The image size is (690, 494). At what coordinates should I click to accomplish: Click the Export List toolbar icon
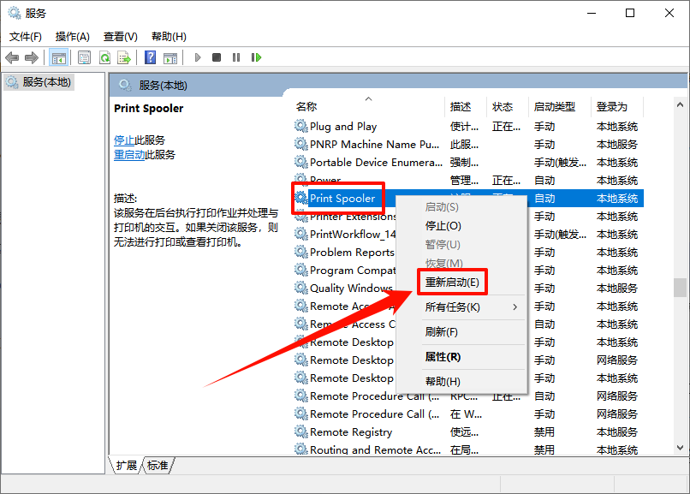(124, 57)
